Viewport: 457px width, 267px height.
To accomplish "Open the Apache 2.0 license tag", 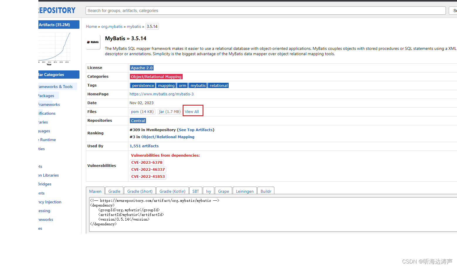I will (142, 68).
